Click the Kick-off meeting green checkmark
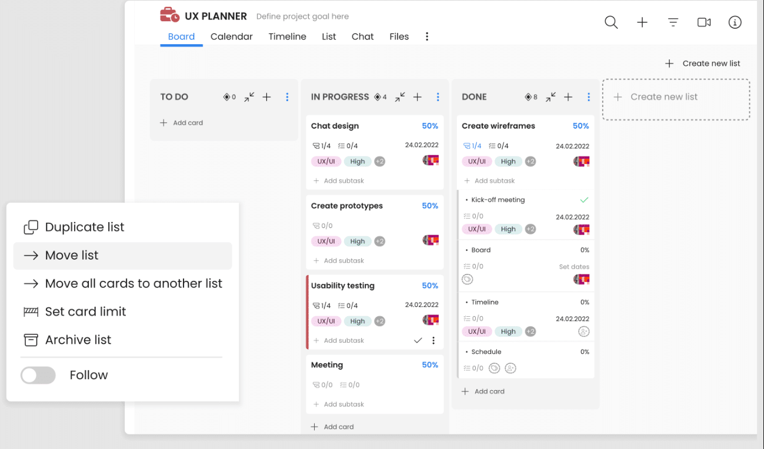This screenshot has width=764, height=449. pyautogui.click(x=584, y=200)
